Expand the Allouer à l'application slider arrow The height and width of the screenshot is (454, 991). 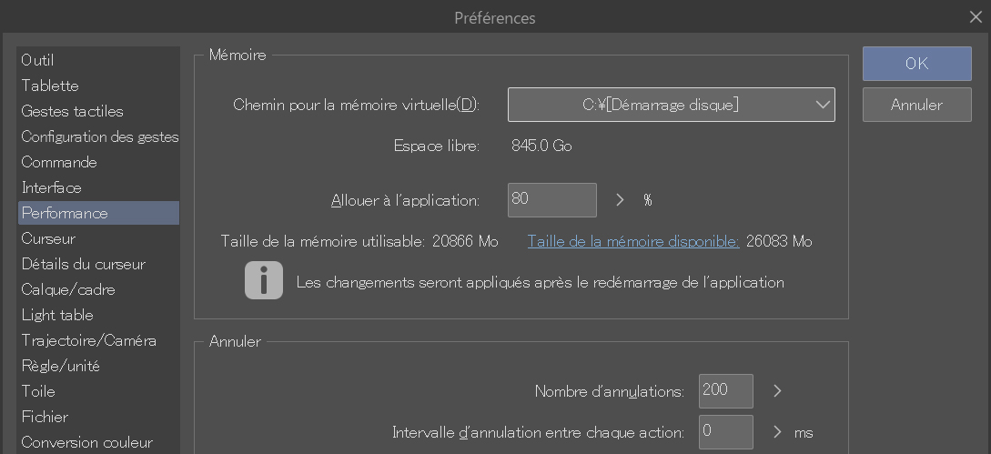[621, 200]
